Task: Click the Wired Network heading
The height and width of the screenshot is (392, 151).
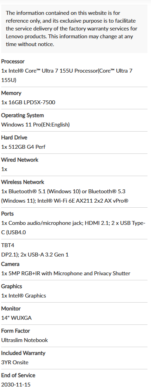Action: pyautogui.click(x=20, y=160)
